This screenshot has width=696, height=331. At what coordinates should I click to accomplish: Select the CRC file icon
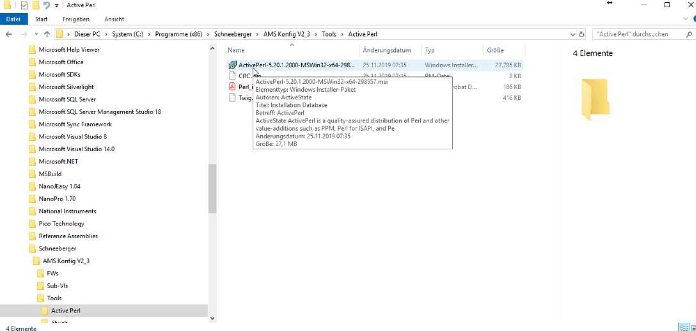[232, 76]
